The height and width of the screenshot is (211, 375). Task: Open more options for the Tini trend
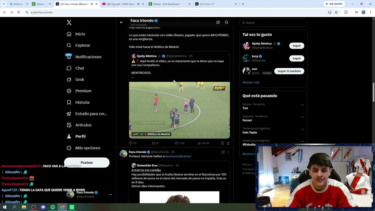(302, 105)
